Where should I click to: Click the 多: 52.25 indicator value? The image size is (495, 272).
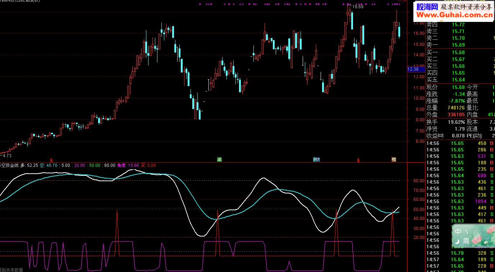tap(29, 165)
